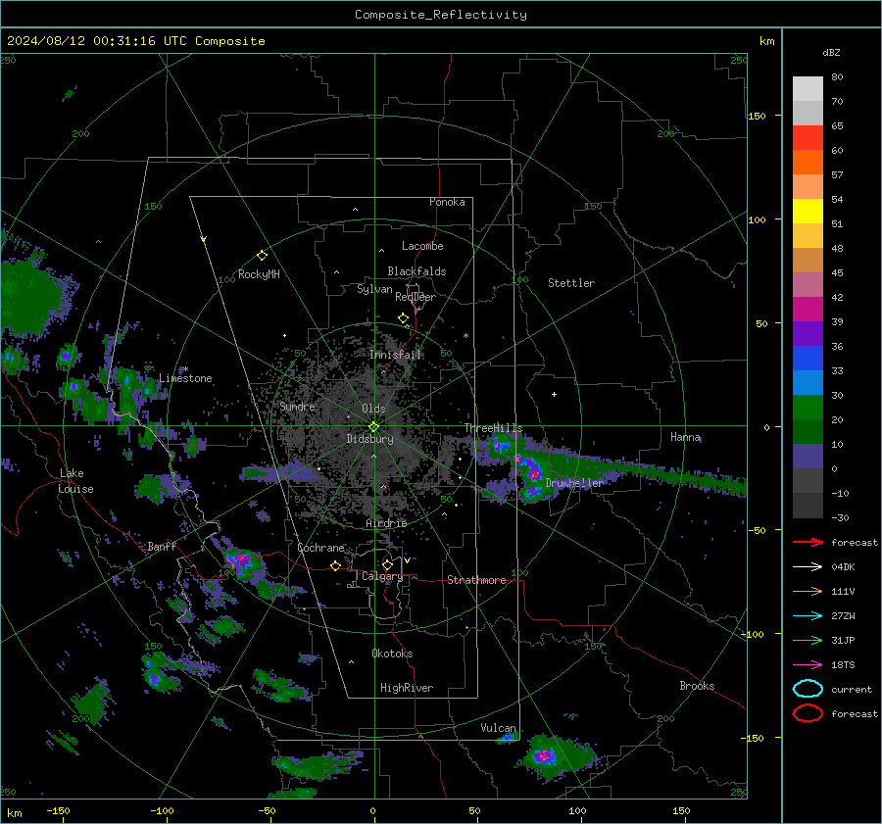Click the Ponoka map label
This screenshot has height=824, width=882.
pos(447,202)
